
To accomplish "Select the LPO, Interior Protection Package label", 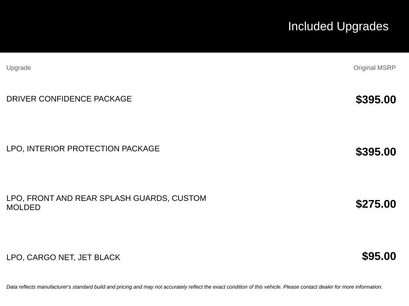I will point(83,149).
